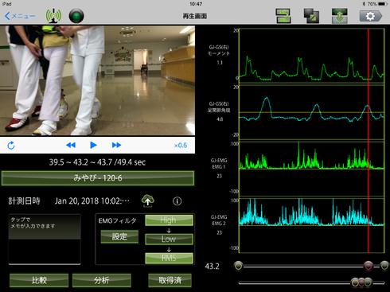Tap the GJ-EMG EMG 1 graph
The width and height of the screenshot is (390, 292).
click(x=311, y=169)
